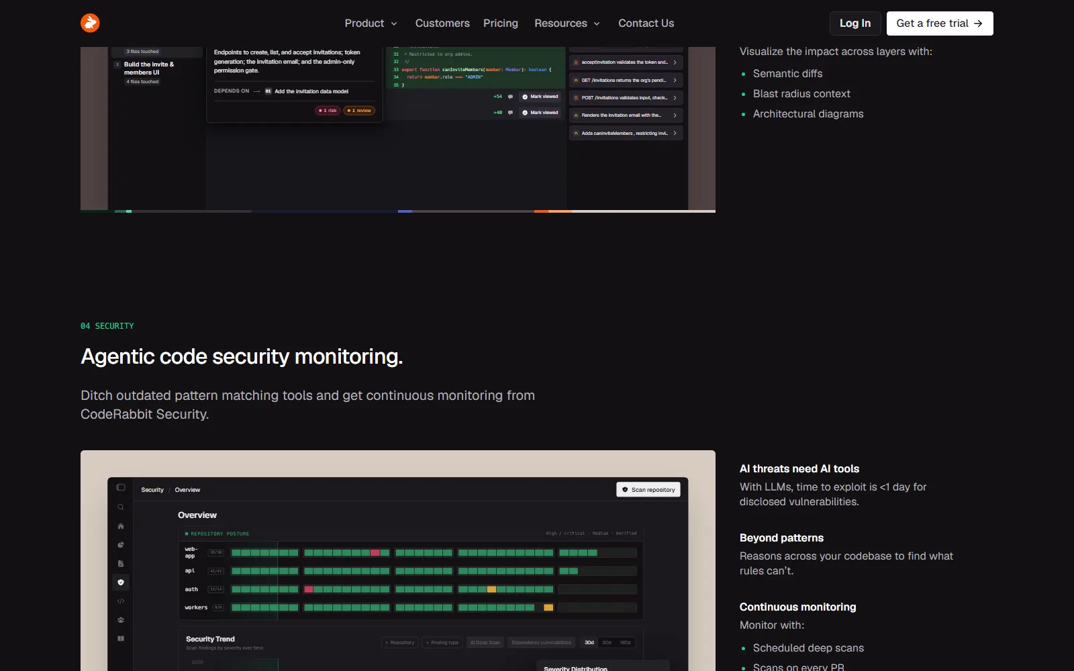Click the Architectural diagrams bullet text

(808, 114)
